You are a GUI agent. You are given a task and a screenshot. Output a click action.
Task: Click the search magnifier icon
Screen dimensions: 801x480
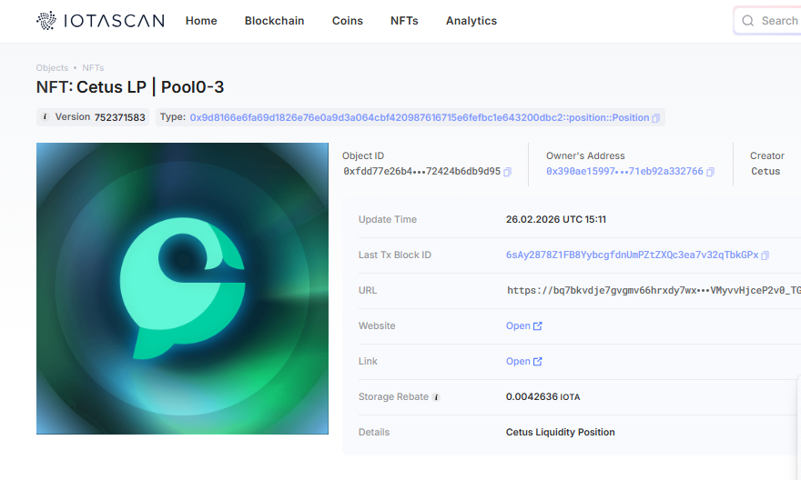coord(748,21)
